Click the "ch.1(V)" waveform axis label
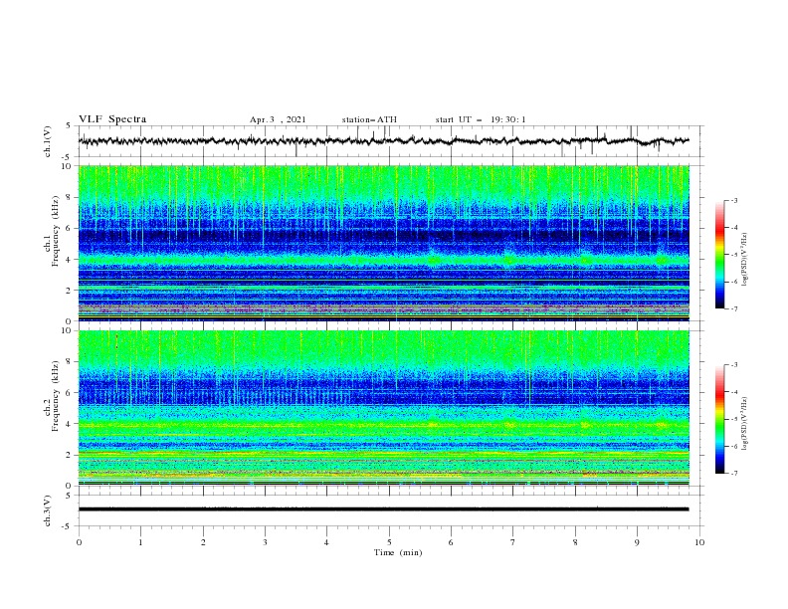 [x=48, y=141]
